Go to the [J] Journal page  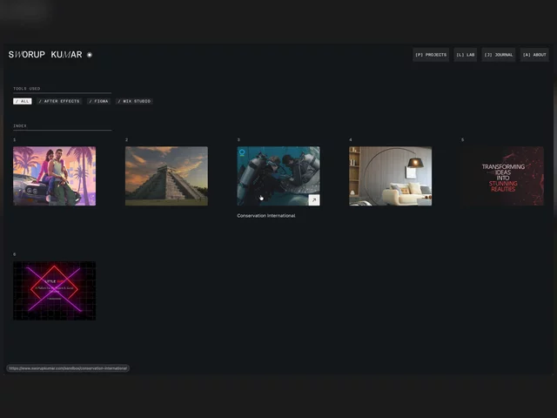coord(499,55)
